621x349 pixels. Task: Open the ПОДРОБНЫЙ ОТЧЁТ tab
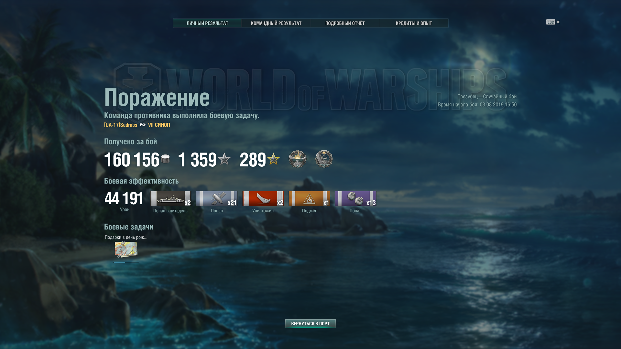tap(345, 23)
